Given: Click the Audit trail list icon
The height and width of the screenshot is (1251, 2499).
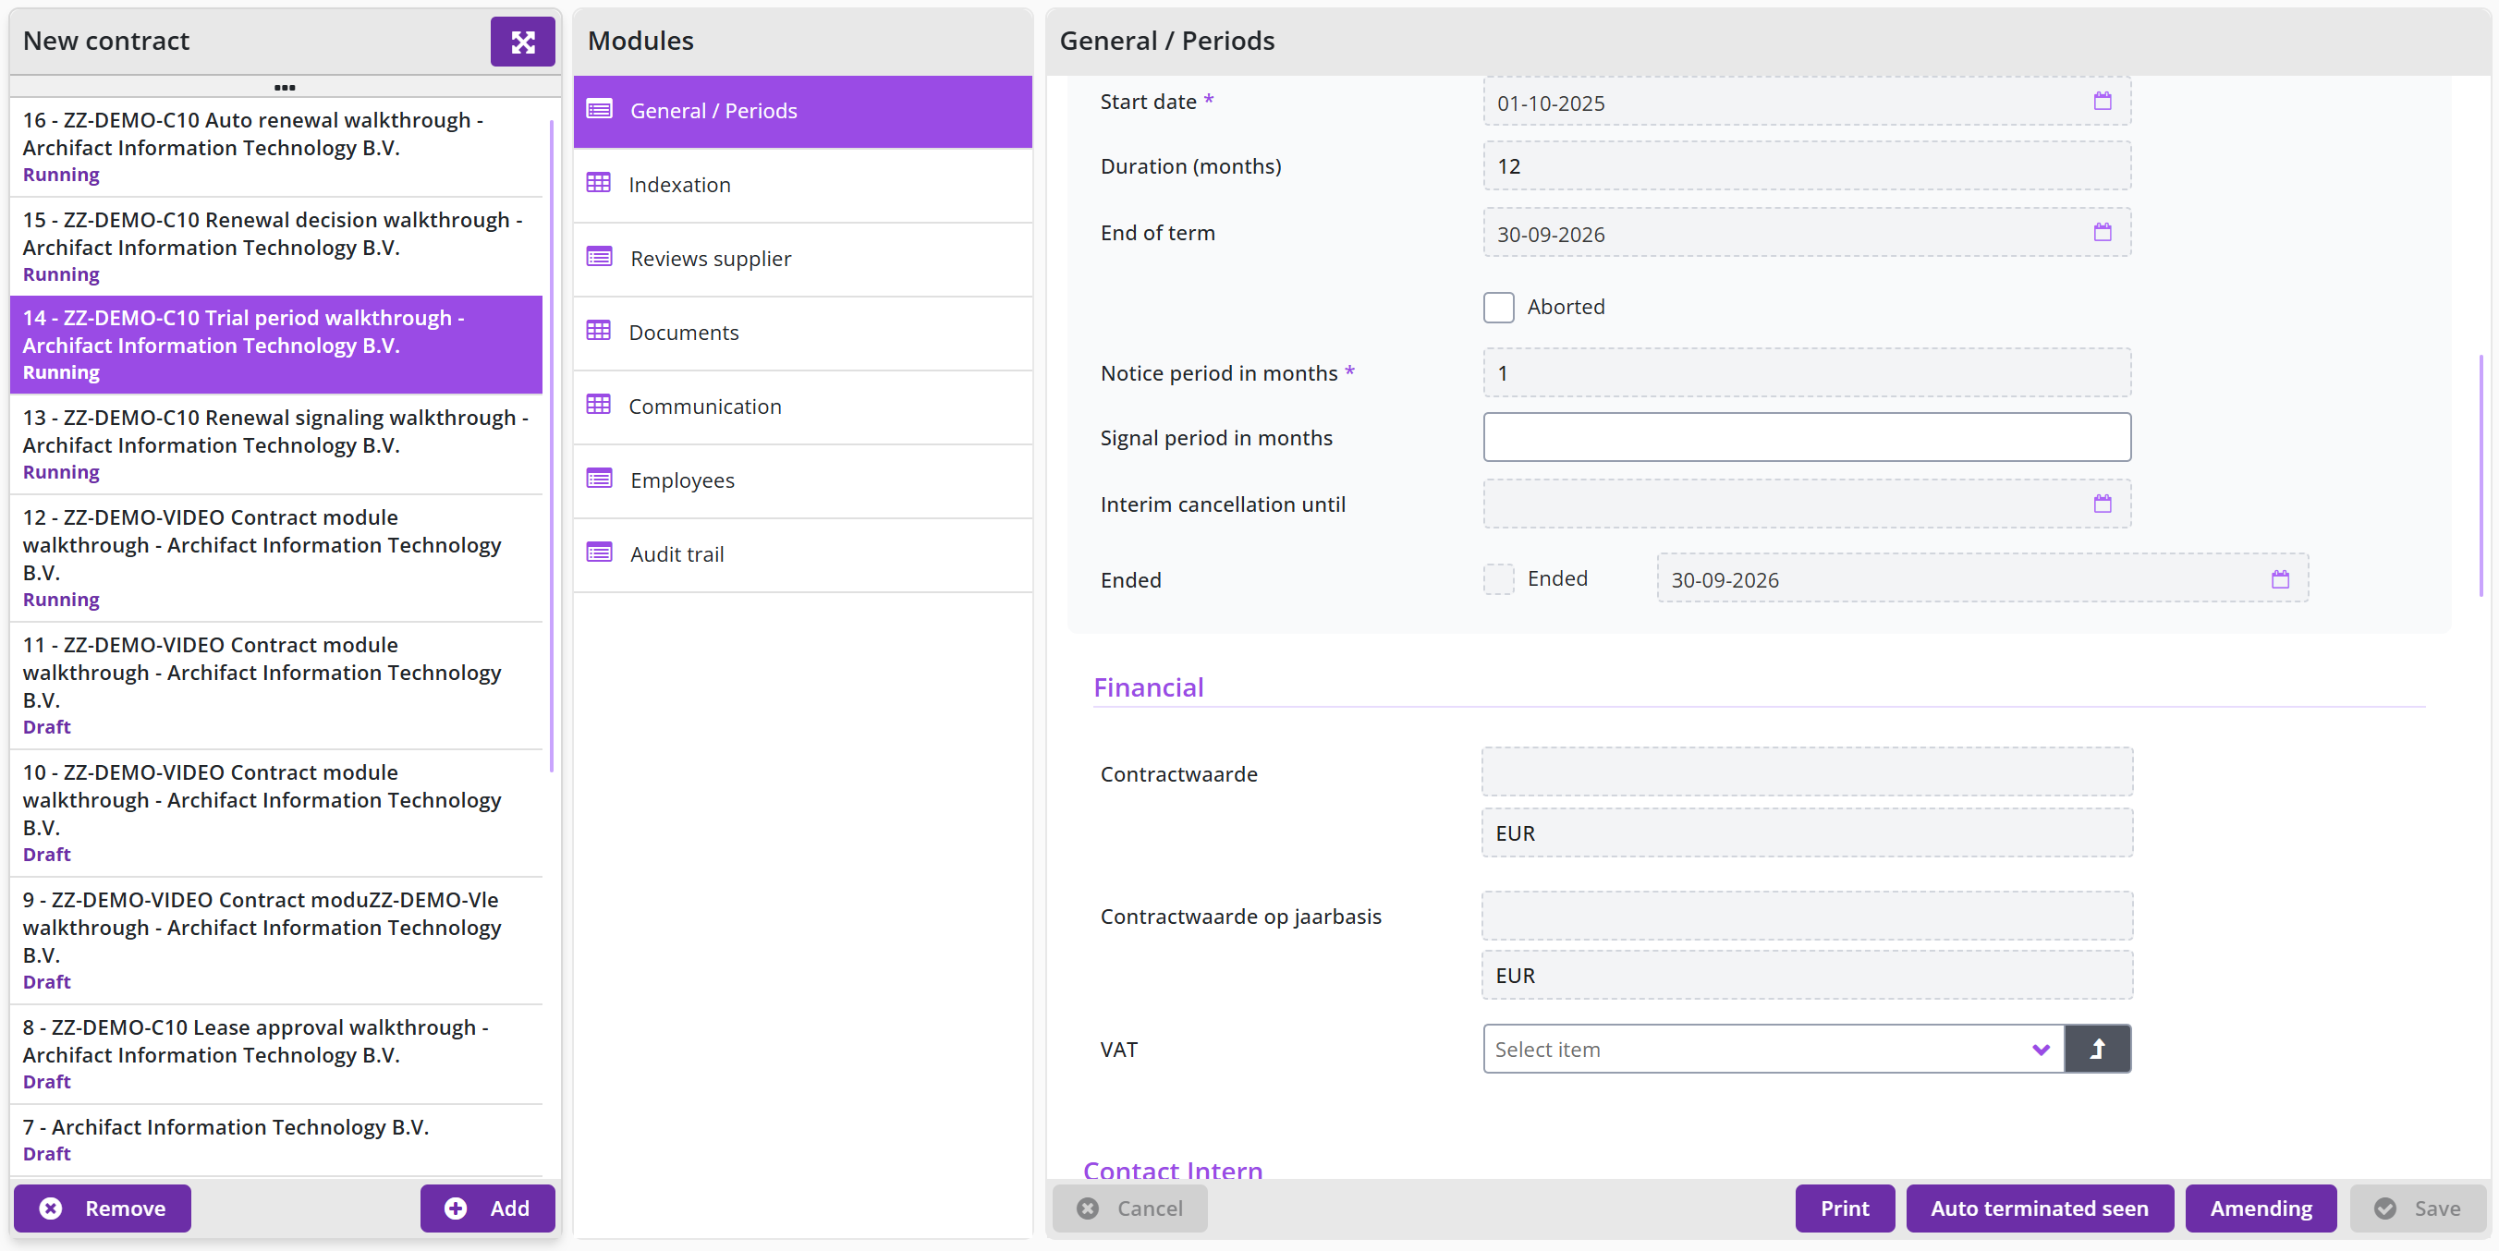Looking at the screenshot, I should point(600,553).
